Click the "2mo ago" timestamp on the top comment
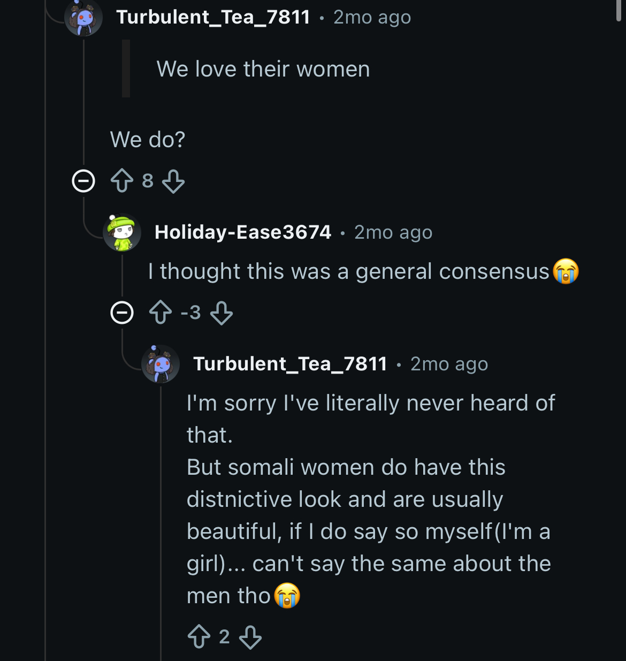The image size is (626, 661). point(372,17)
